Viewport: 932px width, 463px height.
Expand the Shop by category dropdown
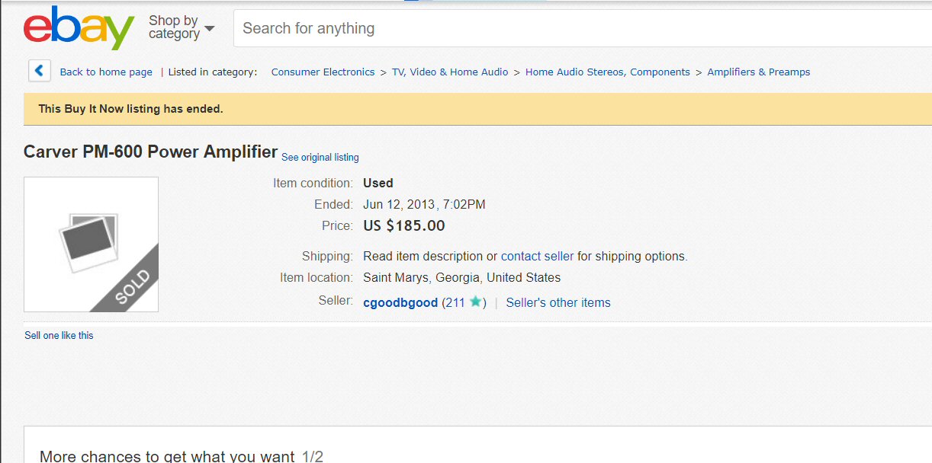(x=182, y=28)
